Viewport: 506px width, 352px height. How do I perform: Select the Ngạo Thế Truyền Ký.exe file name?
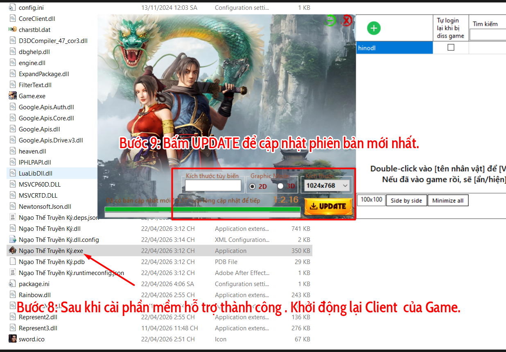click(x=51, y=251)
